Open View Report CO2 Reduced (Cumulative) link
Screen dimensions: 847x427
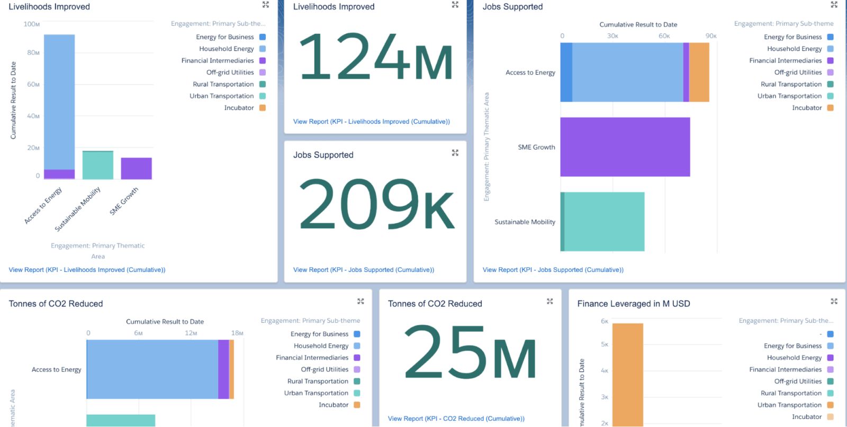456,419
